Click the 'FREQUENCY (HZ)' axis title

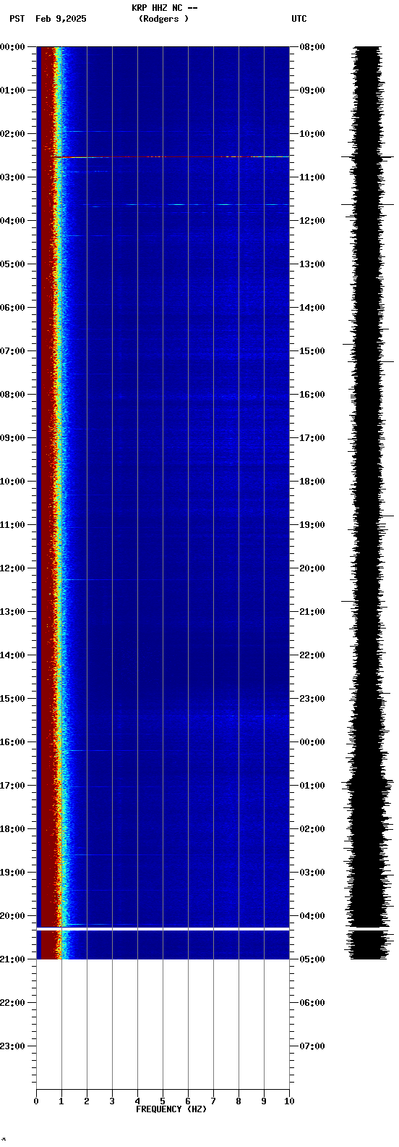(x=171, y=1109)
